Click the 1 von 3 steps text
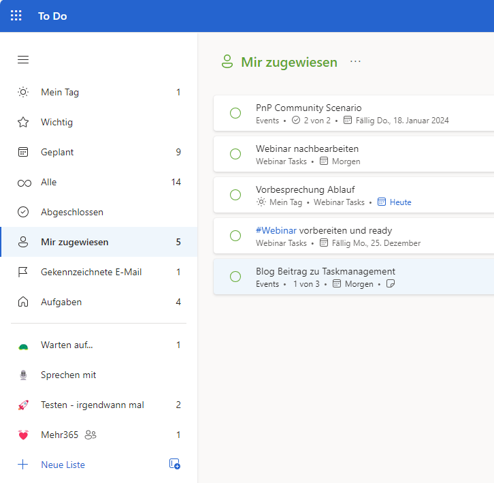Screen dimensions: 494x483 point(306,284)
